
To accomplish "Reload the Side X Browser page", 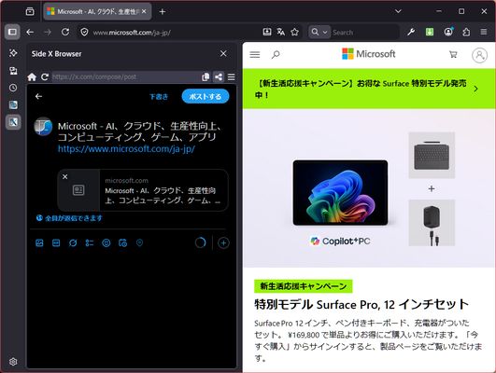I will tap(45, 76).
